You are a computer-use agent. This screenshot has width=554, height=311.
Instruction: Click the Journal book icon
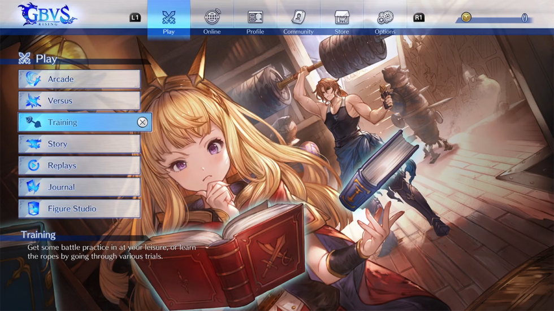(33, 187)
